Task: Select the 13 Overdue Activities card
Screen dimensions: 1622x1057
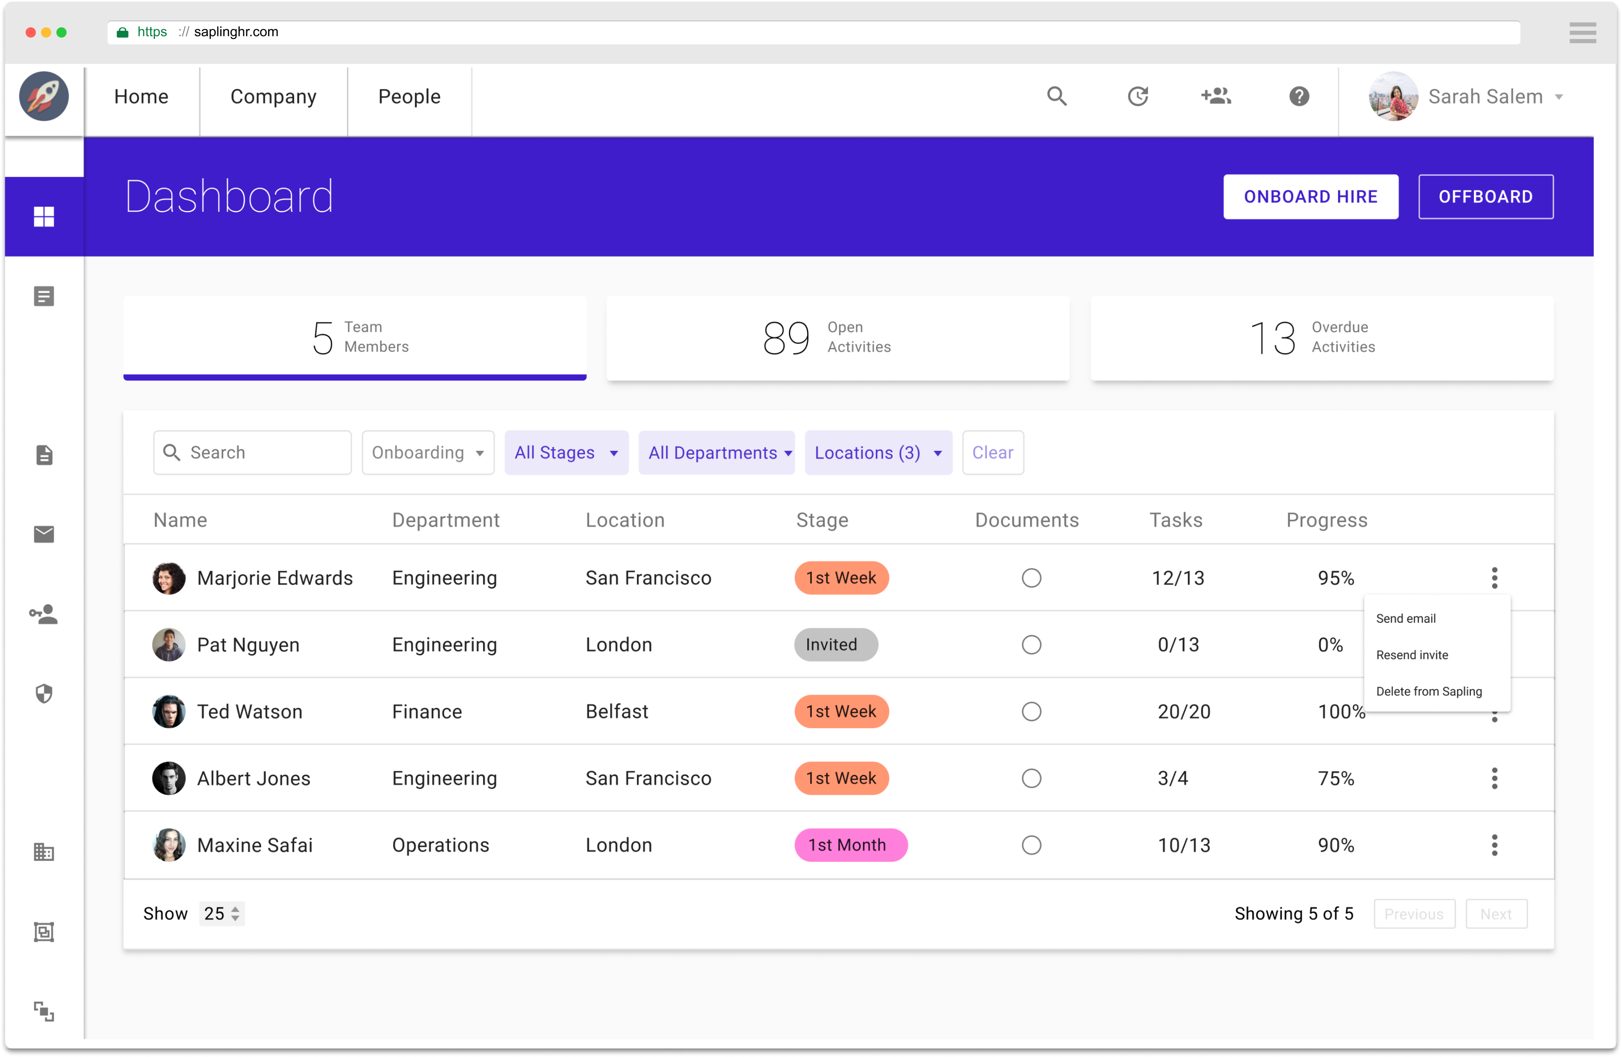Action: 1322,338
